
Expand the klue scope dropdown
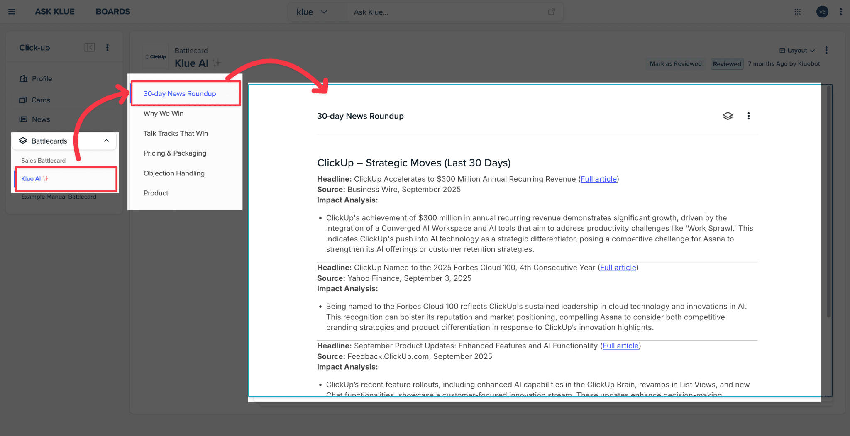click(312, 12)
